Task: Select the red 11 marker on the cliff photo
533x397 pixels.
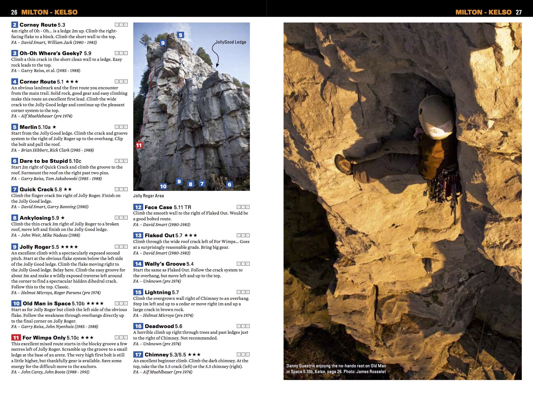Action: pyautogui.click(x=139, y=145)
